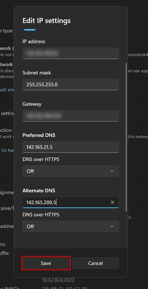Image resolution: width=148 pixels, height=289 pixels.
Task: Click the Gateway label text
Action: [x=32, y=104]
